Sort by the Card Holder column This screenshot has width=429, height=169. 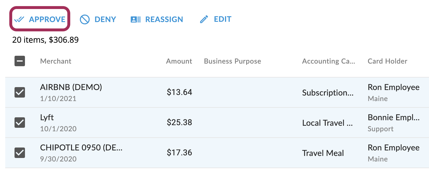coord(387,61)
